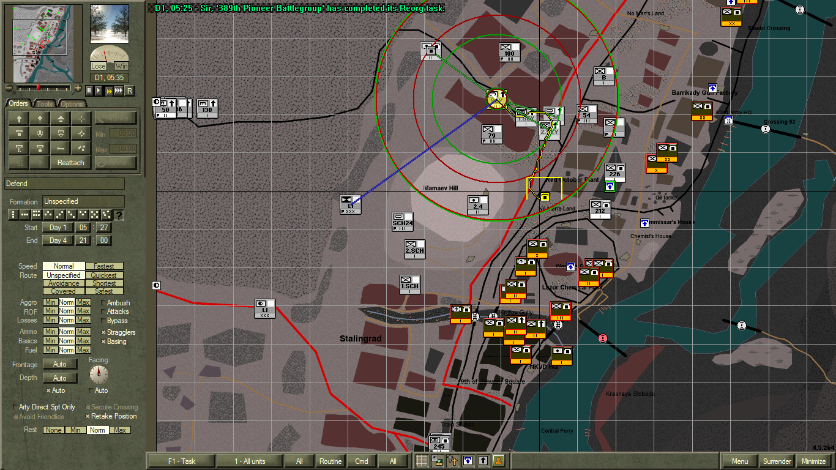This screenshot has height=470, width=836.
Task: Open the 1 - All units filter
Action: [x=250, y=461]
